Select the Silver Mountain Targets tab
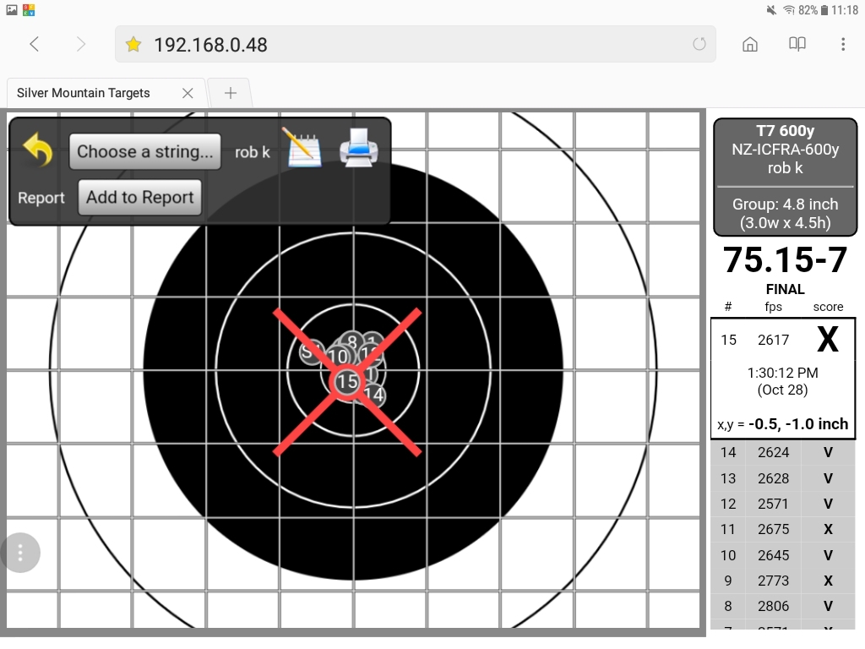The height and width of the screenshot is (649, 865). click(x=106, y=93)
